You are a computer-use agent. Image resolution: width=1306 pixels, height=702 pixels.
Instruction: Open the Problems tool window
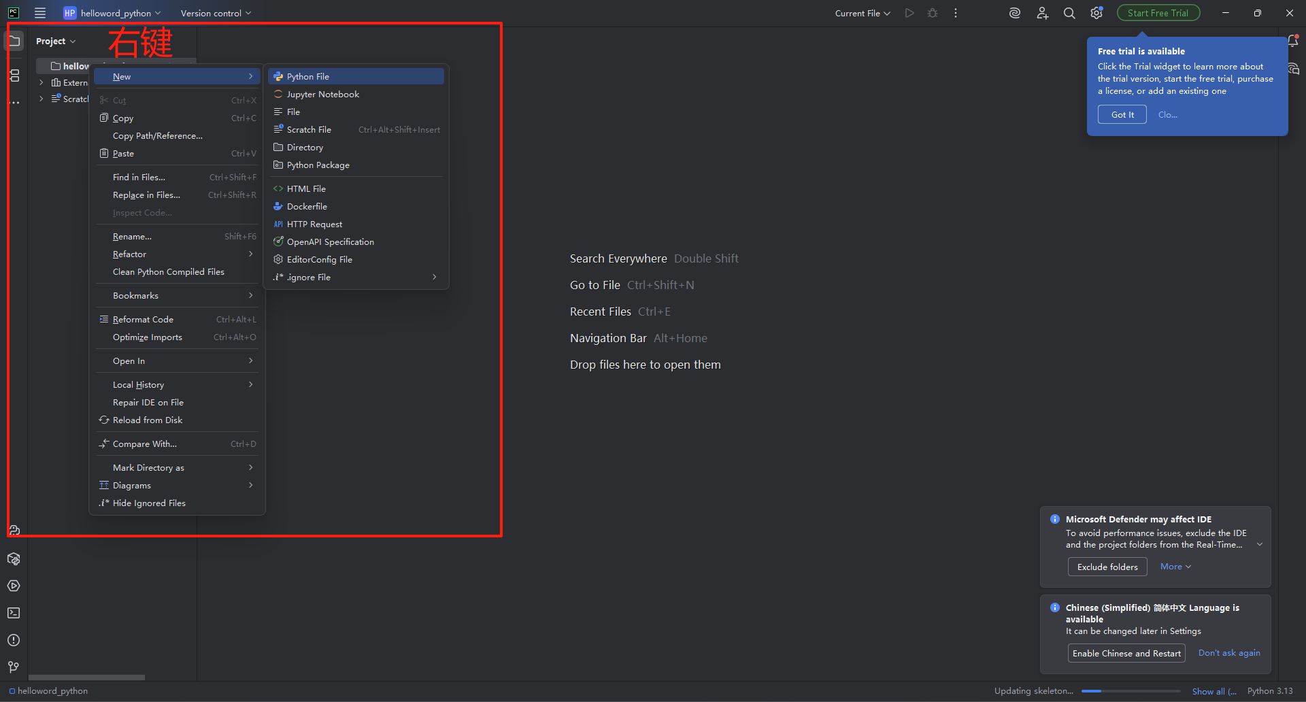click(x=14, y=640)
